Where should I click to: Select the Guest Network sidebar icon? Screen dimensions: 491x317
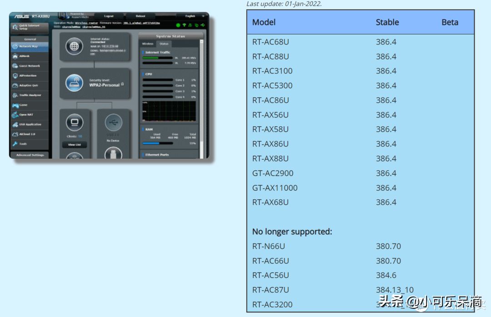(x=15, y=66)
